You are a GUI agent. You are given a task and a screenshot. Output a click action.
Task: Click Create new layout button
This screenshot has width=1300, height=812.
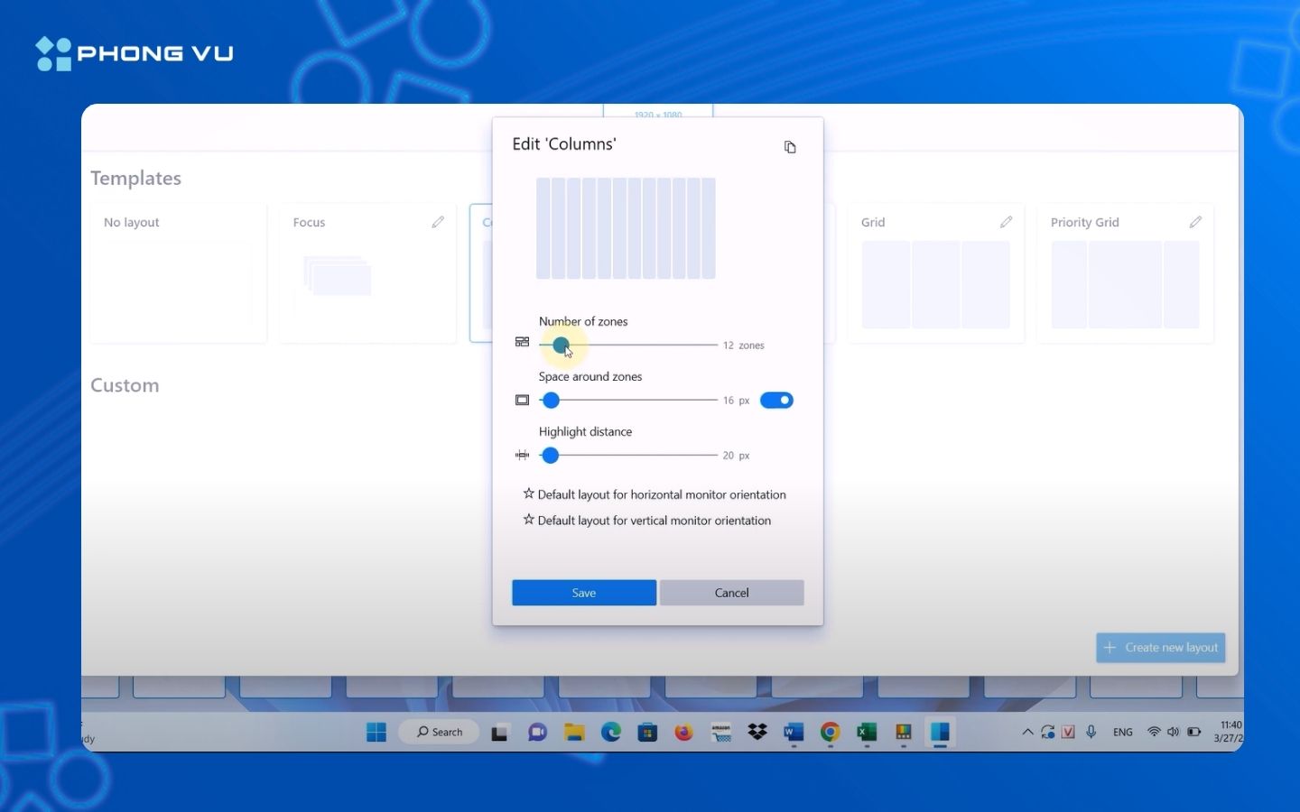click(1161, 648)
